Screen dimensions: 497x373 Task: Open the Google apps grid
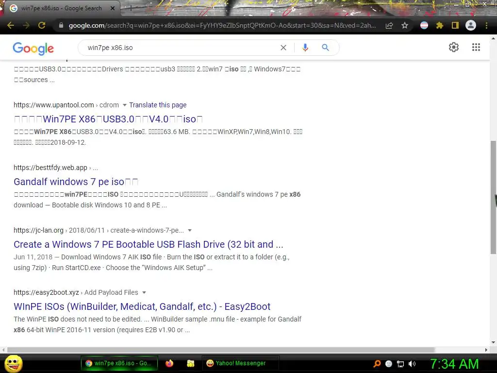click(476, 47)
